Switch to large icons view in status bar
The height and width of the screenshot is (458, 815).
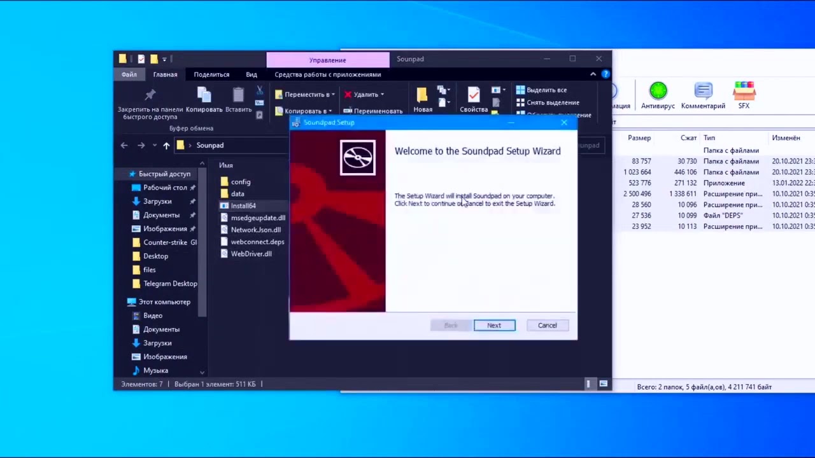tap(603, 384)
